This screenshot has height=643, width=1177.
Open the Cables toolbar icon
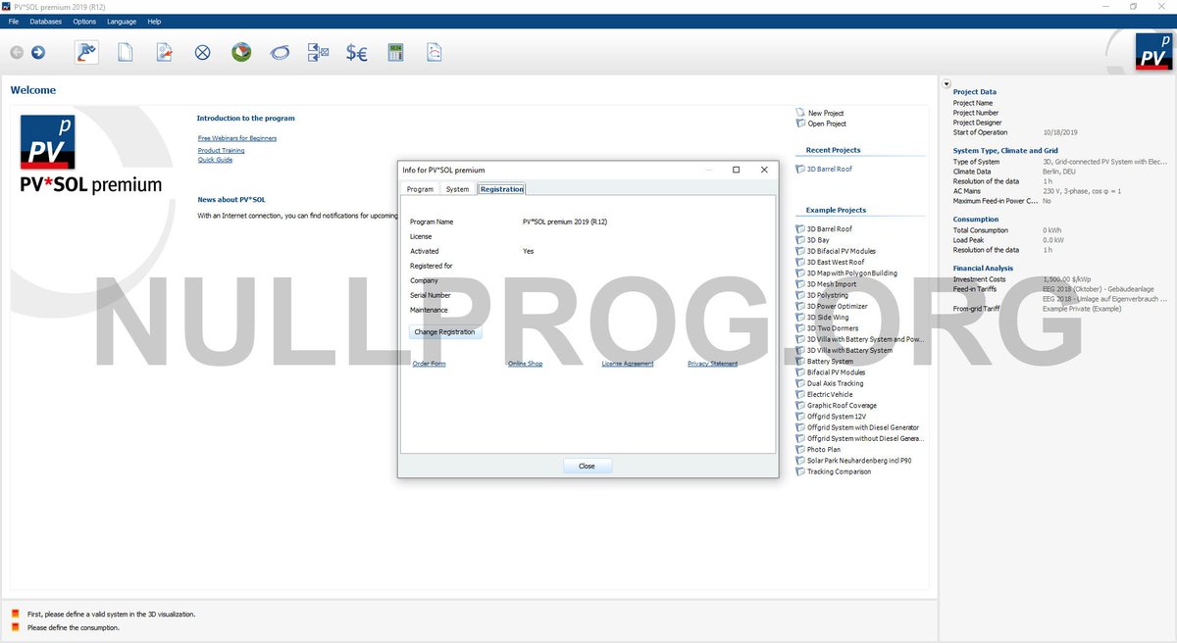(x=280, y=54)
